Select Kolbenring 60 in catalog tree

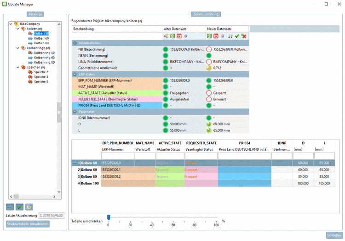point(44,58)
